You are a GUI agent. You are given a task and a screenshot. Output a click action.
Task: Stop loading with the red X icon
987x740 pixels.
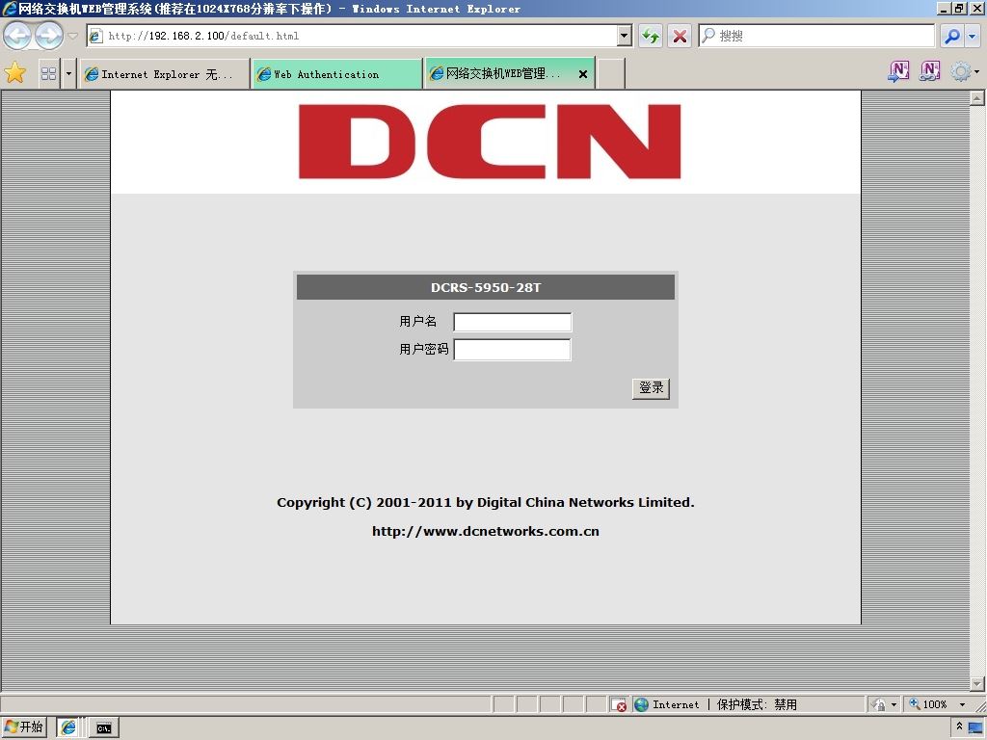pyautogui.click(x=680, y=36)
